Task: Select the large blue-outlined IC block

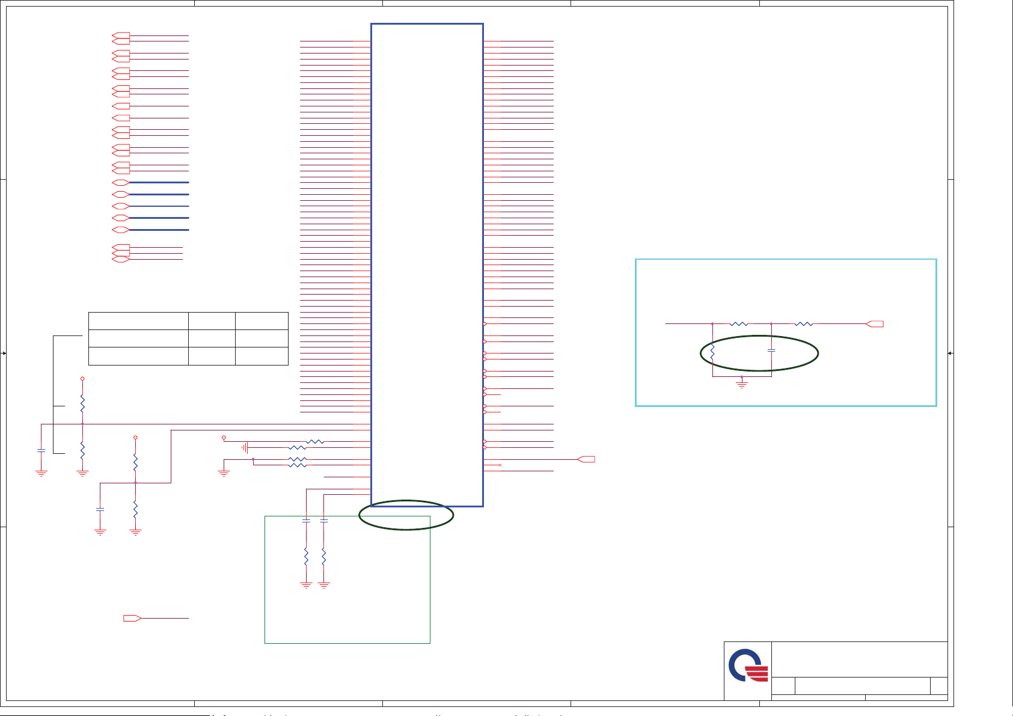Action: coord(427,265)
